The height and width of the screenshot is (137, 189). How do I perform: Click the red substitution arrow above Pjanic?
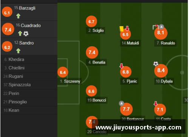click(121, 66)
